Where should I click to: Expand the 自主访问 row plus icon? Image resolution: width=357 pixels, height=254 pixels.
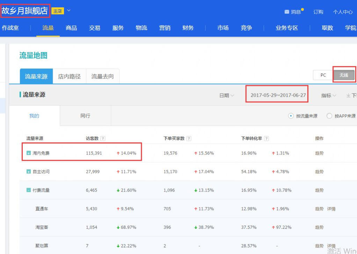(28, 172)
